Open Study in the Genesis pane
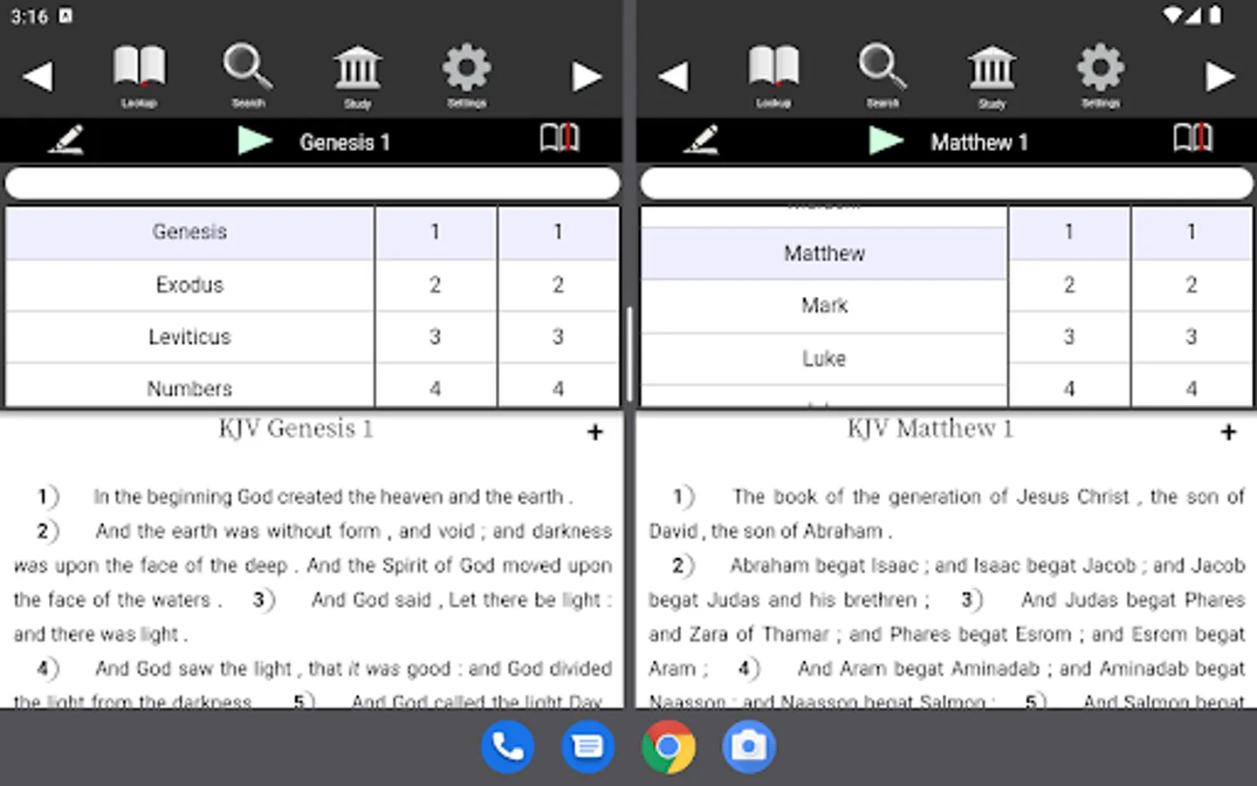Viewport: 1257px width, 786px height. 358,76
